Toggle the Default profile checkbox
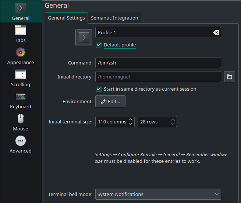Image resolution: width=241 pixels, height=203 pixels. (x=99, y=45)
